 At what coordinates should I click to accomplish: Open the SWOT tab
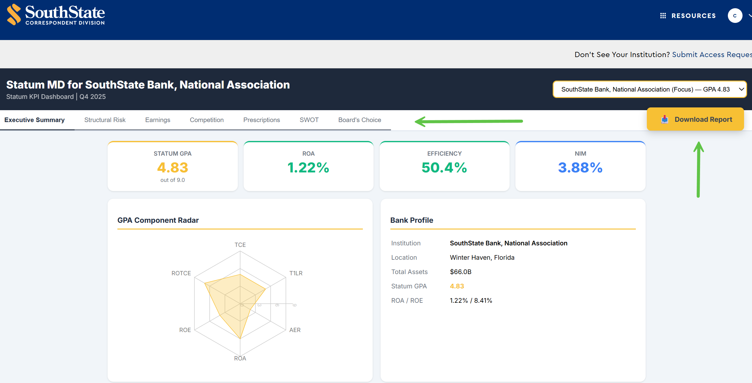pos(309,120)
